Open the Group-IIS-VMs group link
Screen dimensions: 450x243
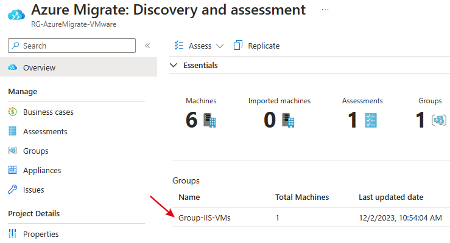(205, 218)
